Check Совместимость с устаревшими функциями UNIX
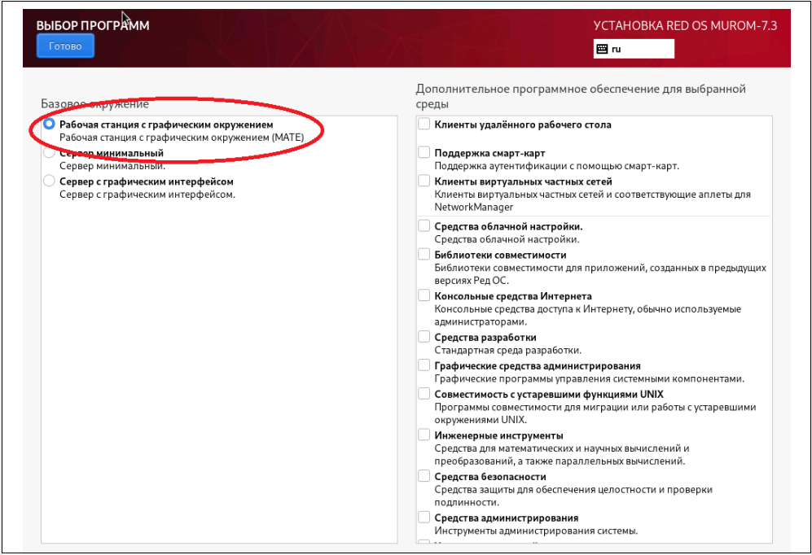Viewport: 812px width, 555px height. point(424,394)
